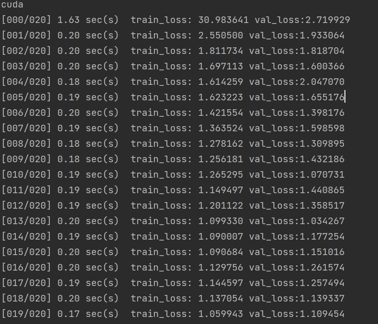The height and width of the screenshot is (324, 378).
Task: Click train_loss value 1.811734
Action: point(221,51)
